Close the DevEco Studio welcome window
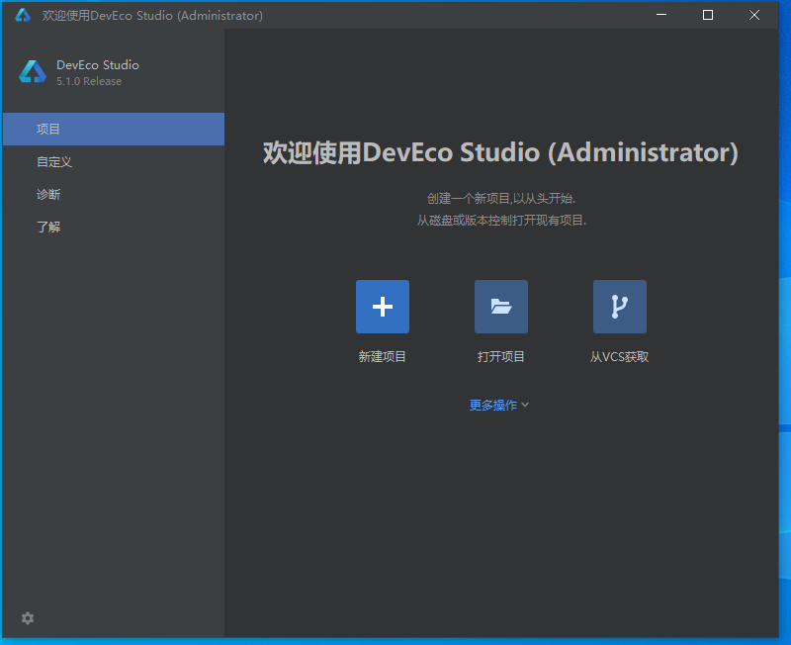791x645 pixels. (x=754, y=15)
